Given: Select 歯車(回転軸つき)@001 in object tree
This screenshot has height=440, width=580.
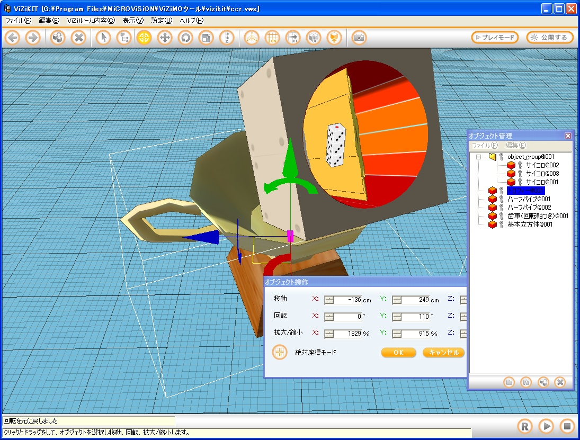Looking at the screenshot, I should pos(538,216).
